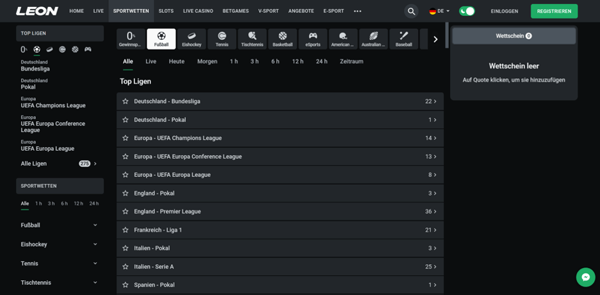Image resolution: width=600 pixels, height=295 pixels.
Task: Open the LIVE CASINO navigation item
Action: [198, 11]
